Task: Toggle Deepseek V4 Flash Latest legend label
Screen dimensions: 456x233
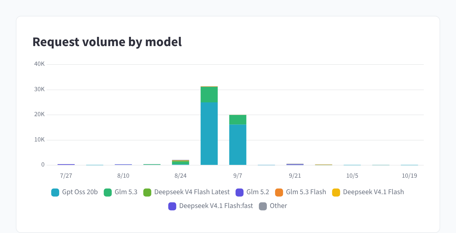Action: pyautogui.click(x=192, y=192)
